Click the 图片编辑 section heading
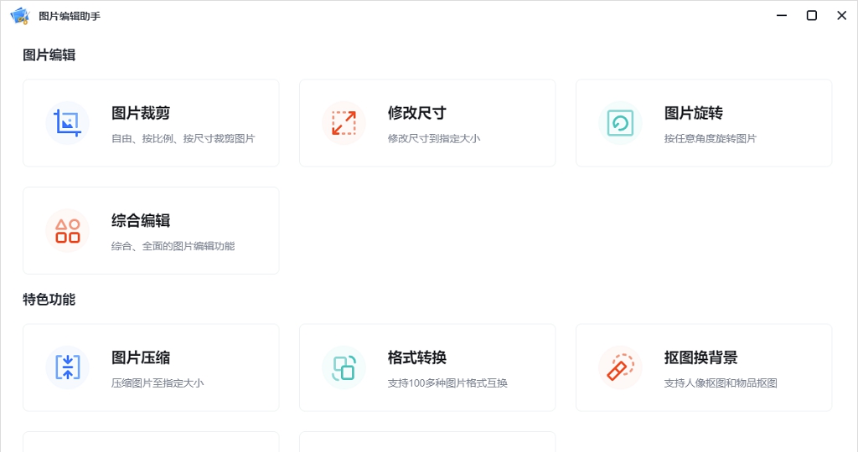 click(49, 55)
